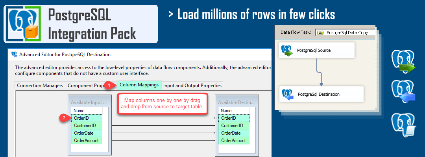Click the red callout marker number 2

62,118
